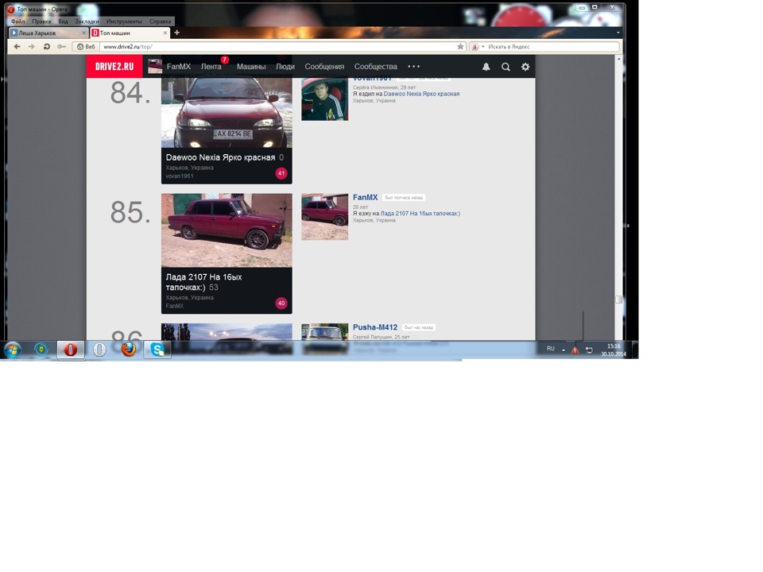Click the address bar URL field
This screenshot has height=572, width=763.
coord(277,47)
